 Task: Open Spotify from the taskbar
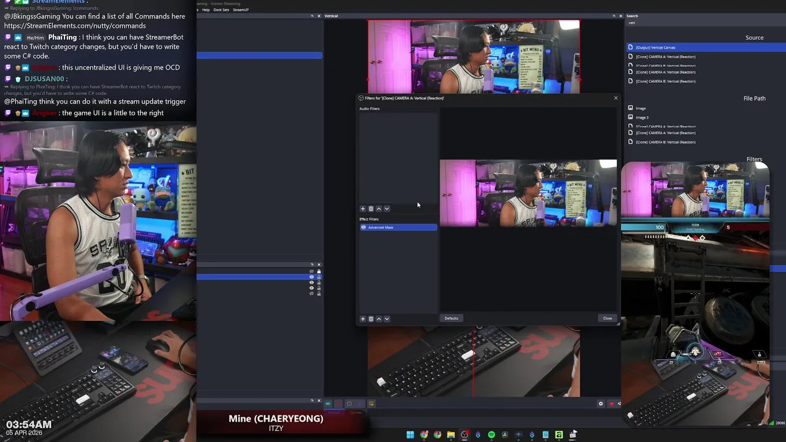tap(491, 435)
